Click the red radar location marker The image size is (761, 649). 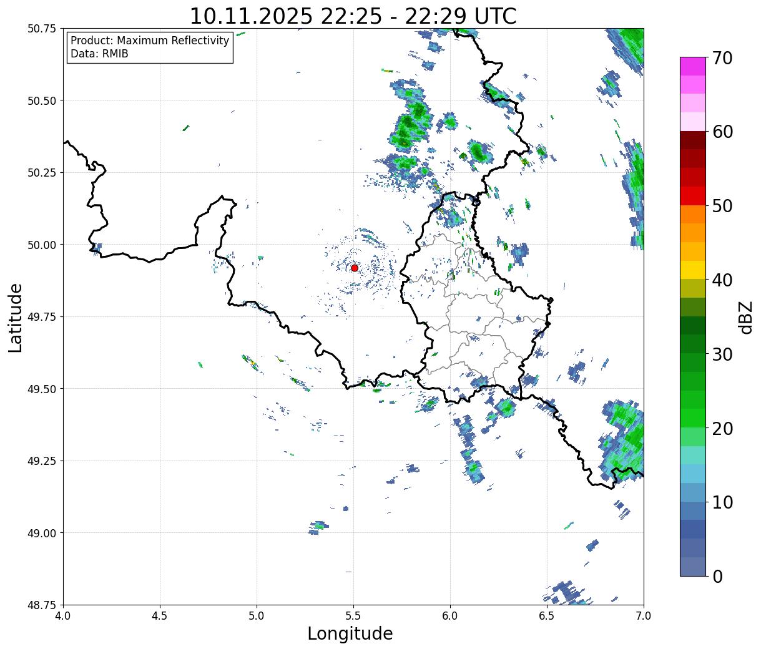click(355, 268)
